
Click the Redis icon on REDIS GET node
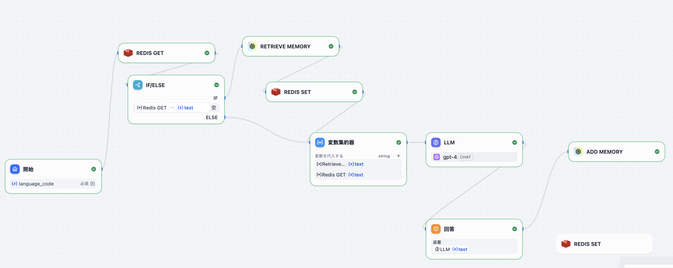pos(128,53)
